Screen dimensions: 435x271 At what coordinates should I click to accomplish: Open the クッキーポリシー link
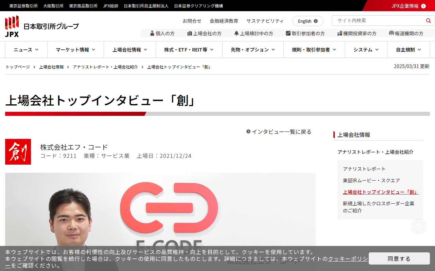click(348, 259)
